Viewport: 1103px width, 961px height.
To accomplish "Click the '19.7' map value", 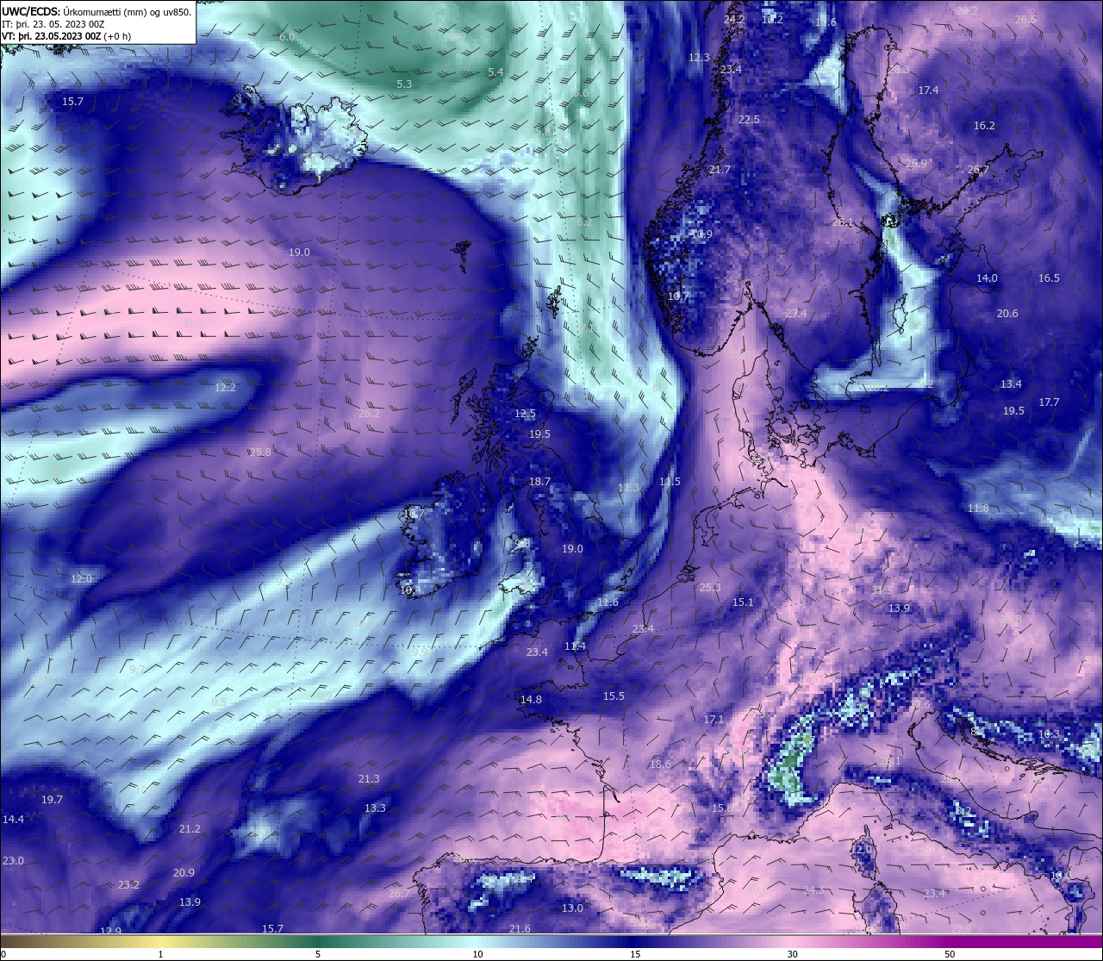I will pyautogui.click(x=52, y=800).
